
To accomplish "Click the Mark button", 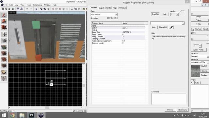I will point(154,27).
